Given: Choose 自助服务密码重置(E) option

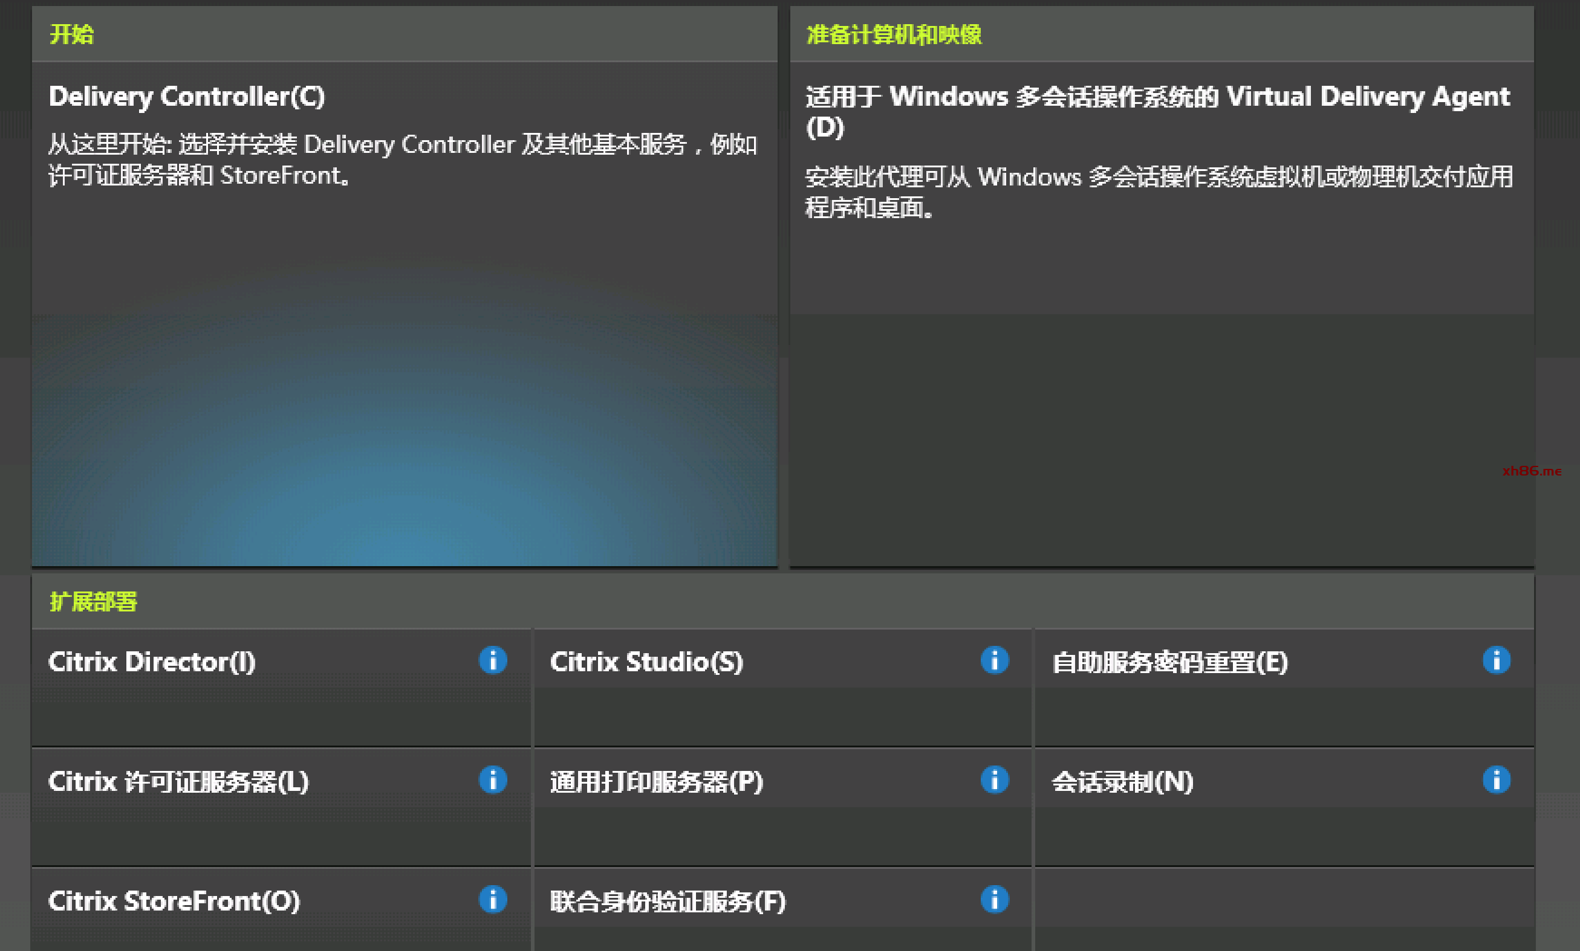Looking at the screenshot, I should [1169, 663].
